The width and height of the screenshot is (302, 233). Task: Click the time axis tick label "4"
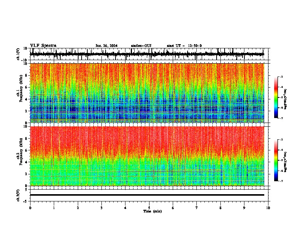coord(125,208)
